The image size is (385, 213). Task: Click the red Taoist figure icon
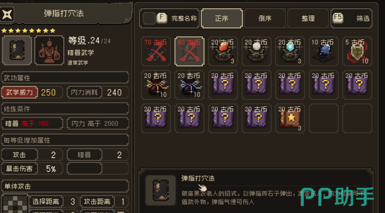[x=49, y=51]
